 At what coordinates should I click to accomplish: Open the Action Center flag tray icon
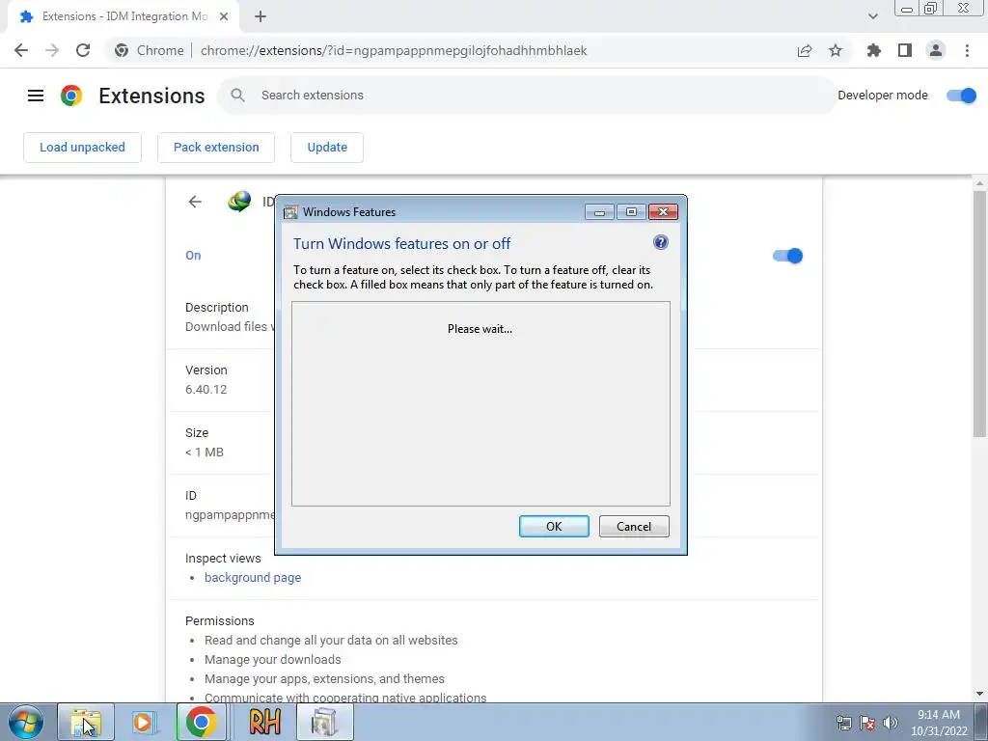point(867,723)
